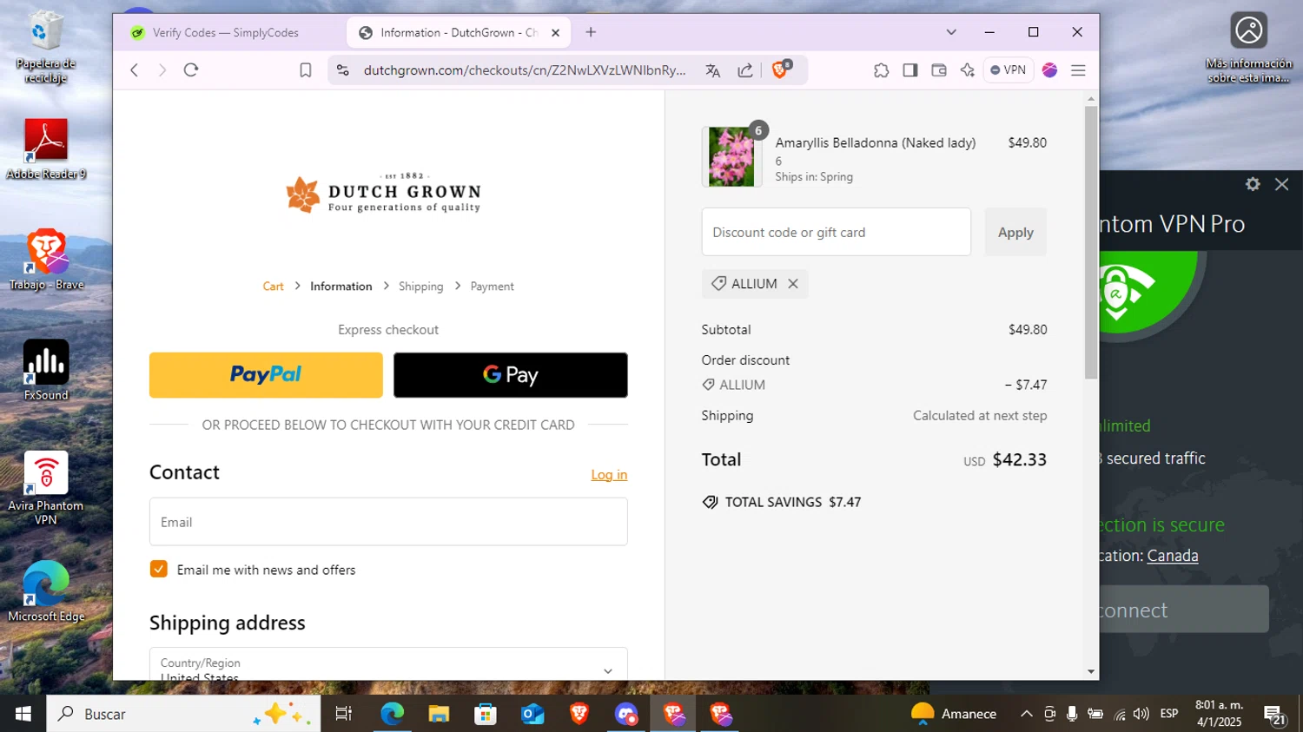This screenshot has width=1303, height=732.
Task: Go back to Cart breadcrumb
Action: tap(273, 287)
